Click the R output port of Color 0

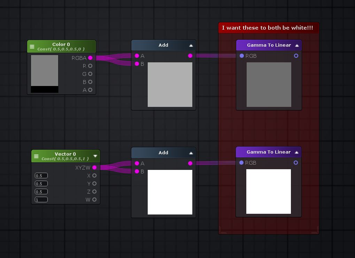tap(90, 66)
